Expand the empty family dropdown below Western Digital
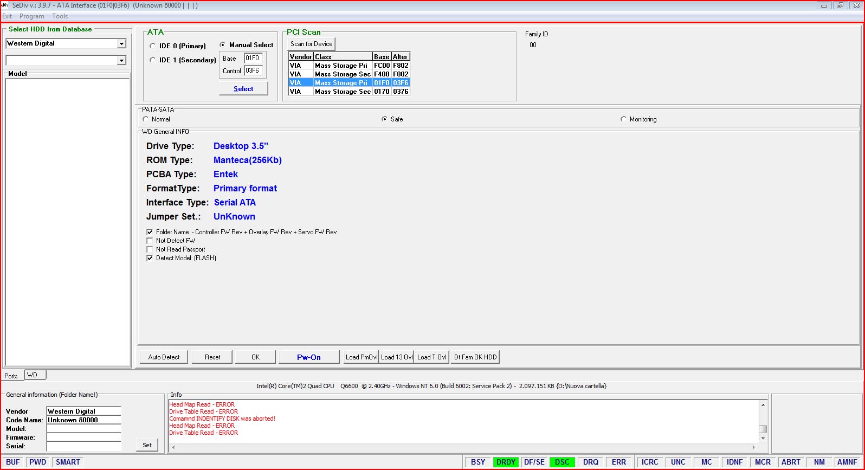The height and width of the screenshot is (470, 865). (121, 60)
